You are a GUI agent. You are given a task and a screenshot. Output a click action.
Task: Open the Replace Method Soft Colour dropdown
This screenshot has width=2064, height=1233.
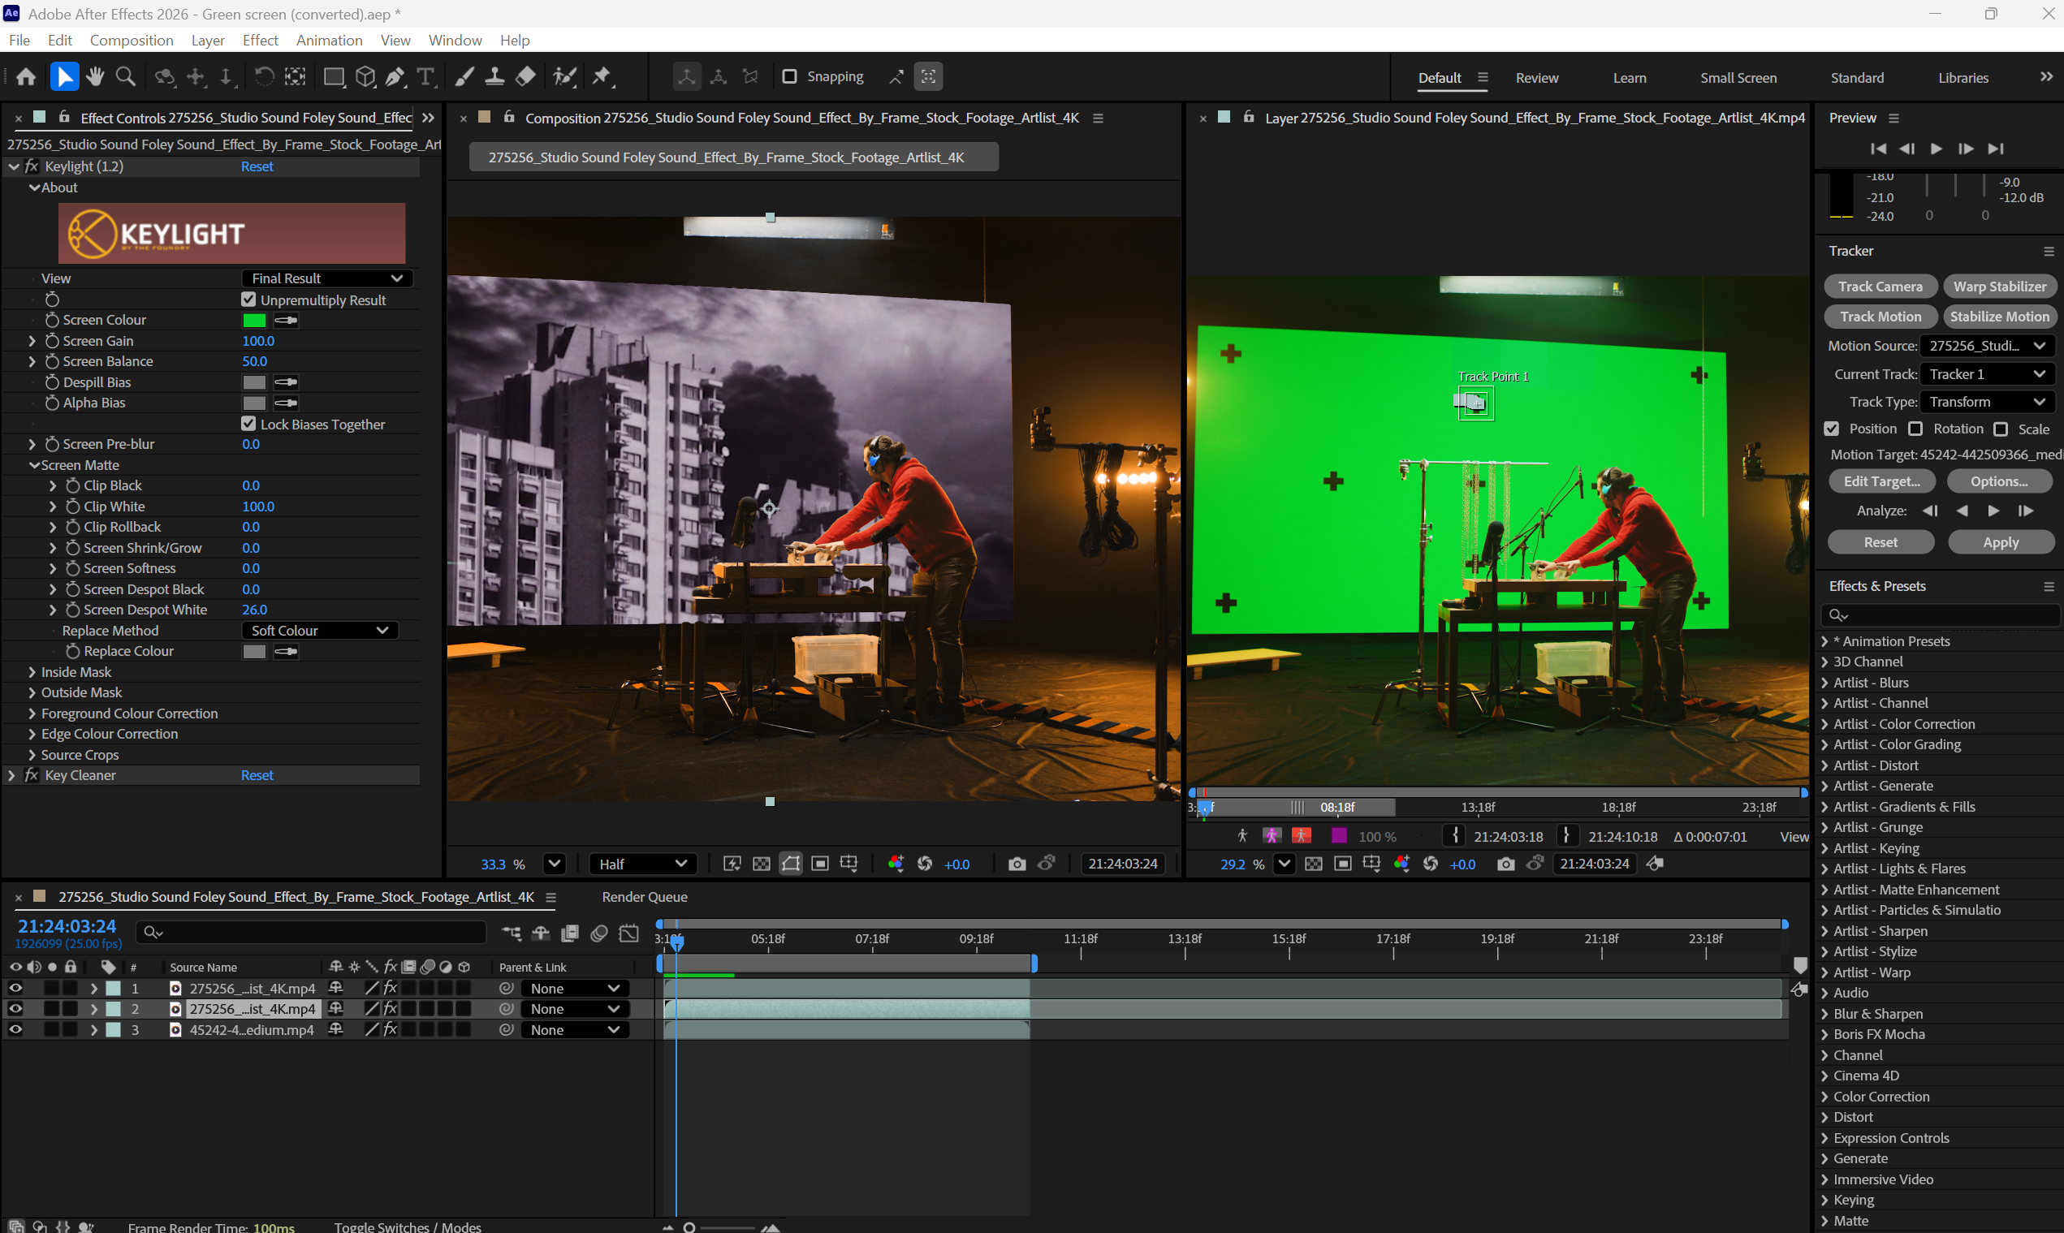tap(320, 631)
